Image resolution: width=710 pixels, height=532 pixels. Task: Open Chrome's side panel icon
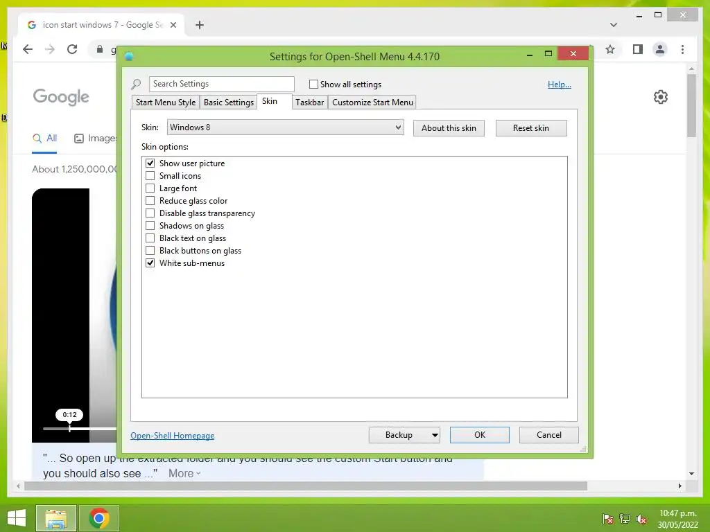pyautogui.click(x=638, y=49)
